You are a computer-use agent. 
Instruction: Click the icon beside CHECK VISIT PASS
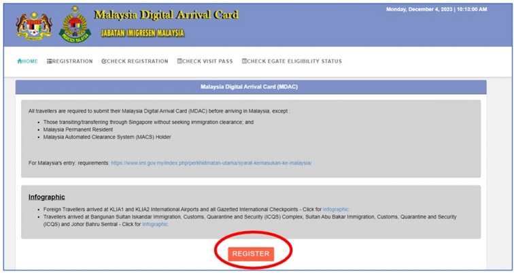tap(179, 61)
